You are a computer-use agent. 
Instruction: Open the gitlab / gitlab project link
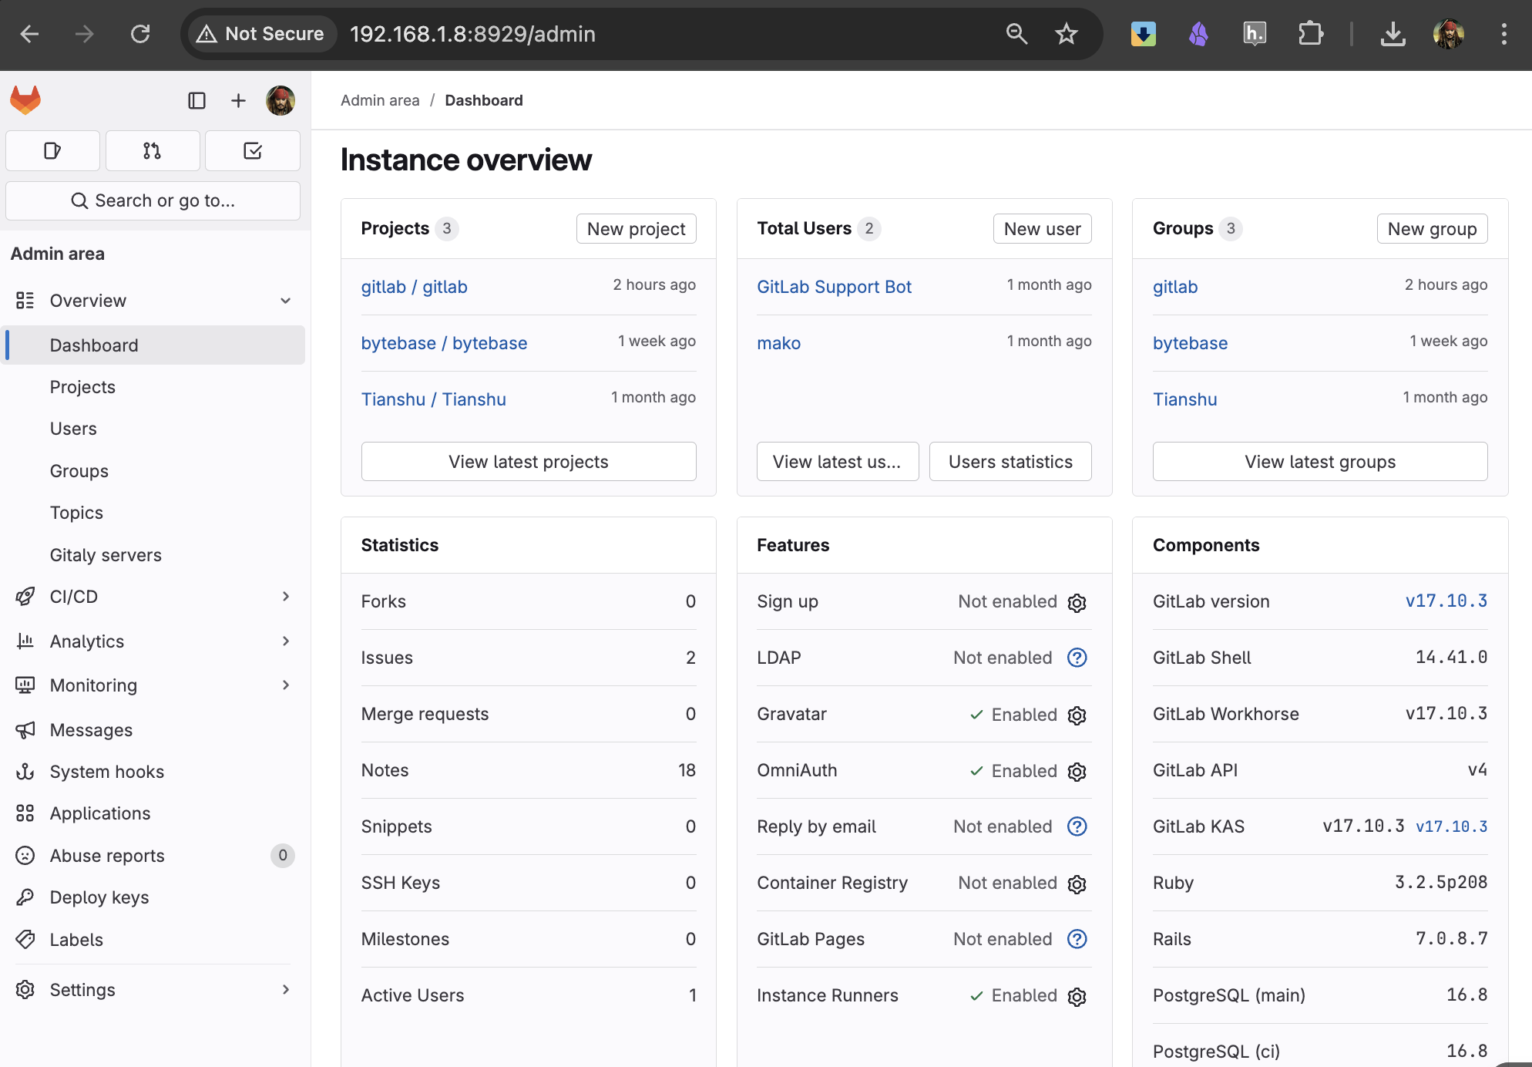415,287
